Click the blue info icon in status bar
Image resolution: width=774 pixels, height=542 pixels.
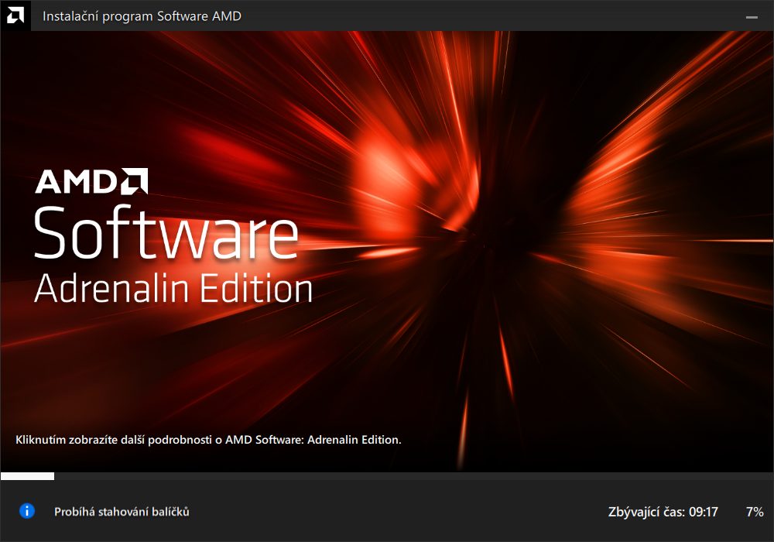tap(27, 511)
